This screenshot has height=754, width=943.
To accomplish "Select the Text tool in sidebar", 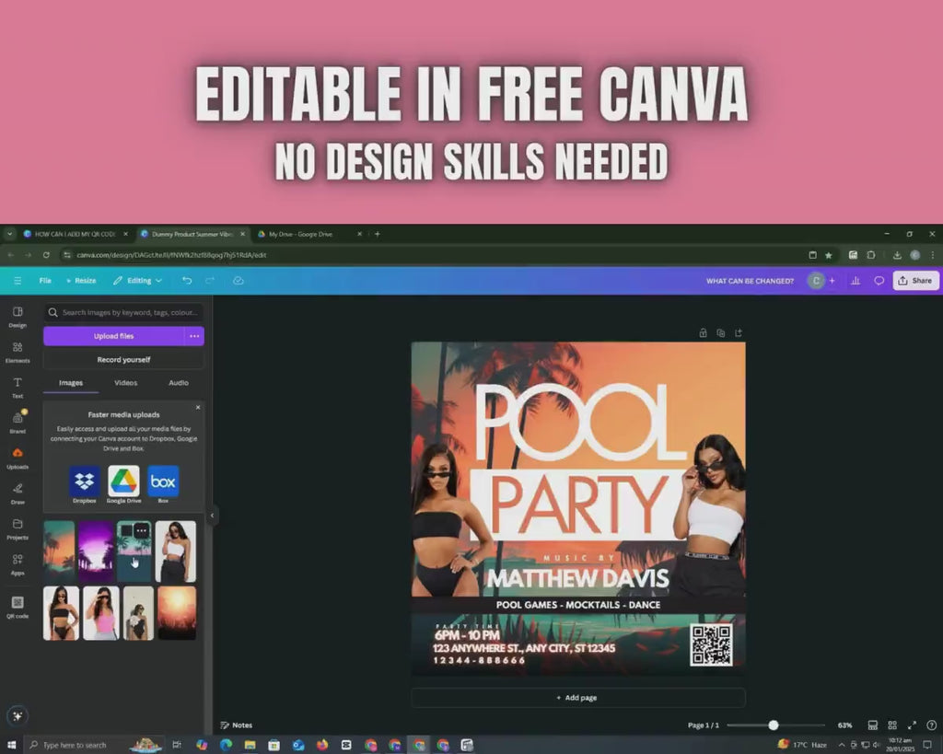I will point(17,388).
